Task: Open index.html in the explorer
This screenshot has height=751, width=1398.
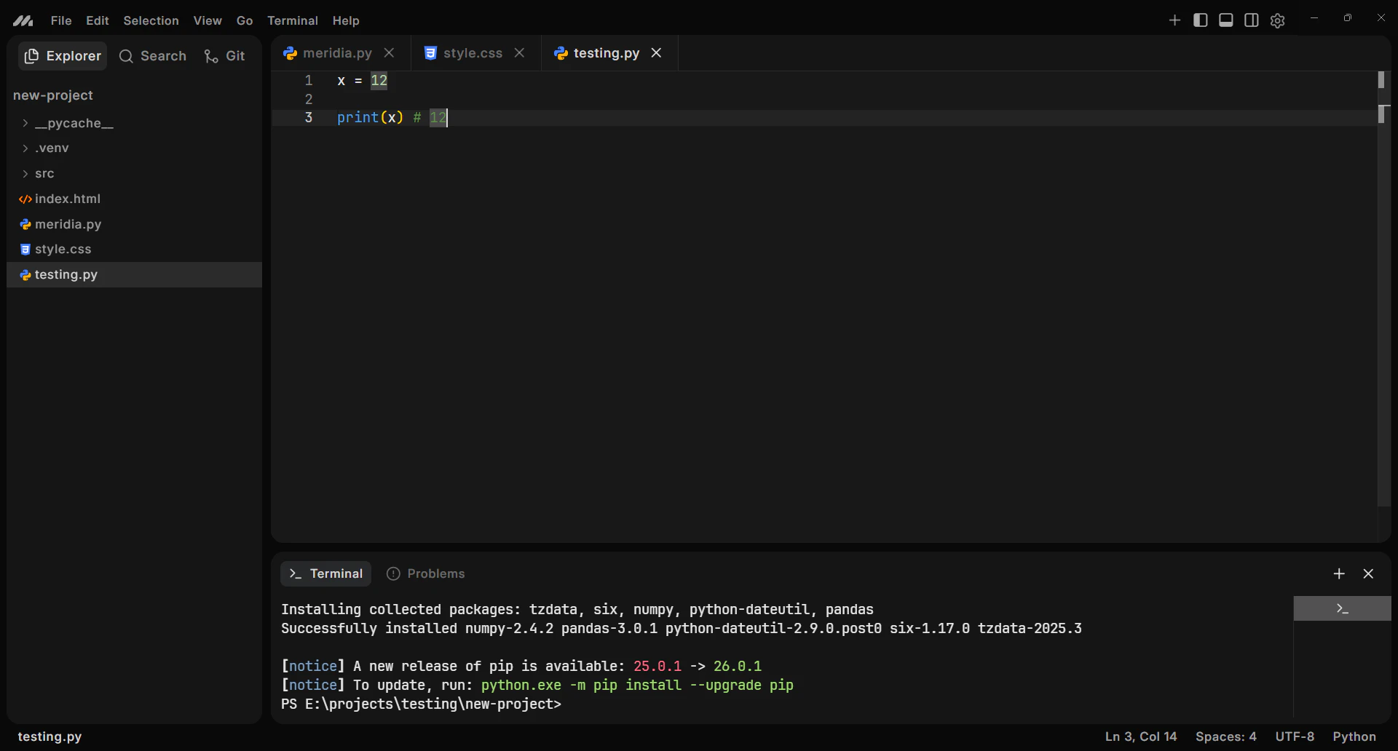Action: point(67,199)
